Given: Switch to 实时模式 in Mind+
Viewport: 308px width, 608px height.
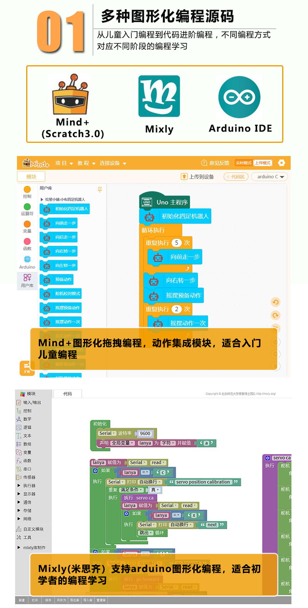Looking at the screenshot, I should [244, 163].
